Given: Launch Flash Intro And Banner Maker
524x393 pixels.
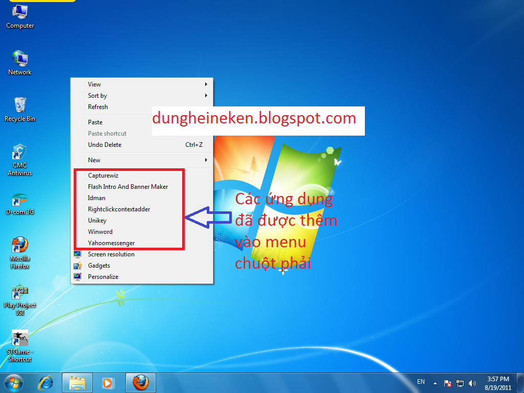Looking at the screenshot, I should click(142, 187).
